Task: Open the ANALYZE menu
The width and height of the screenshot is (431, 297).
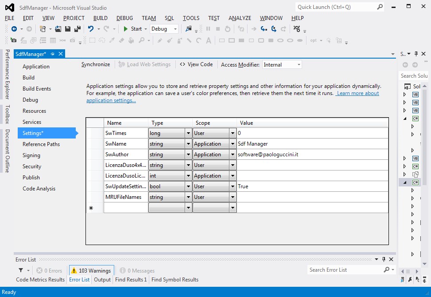Action: (x=240, y=18)
